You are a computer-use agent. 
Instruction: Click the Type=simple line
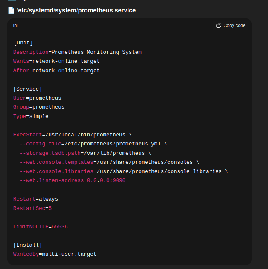(x=31, y=116)
